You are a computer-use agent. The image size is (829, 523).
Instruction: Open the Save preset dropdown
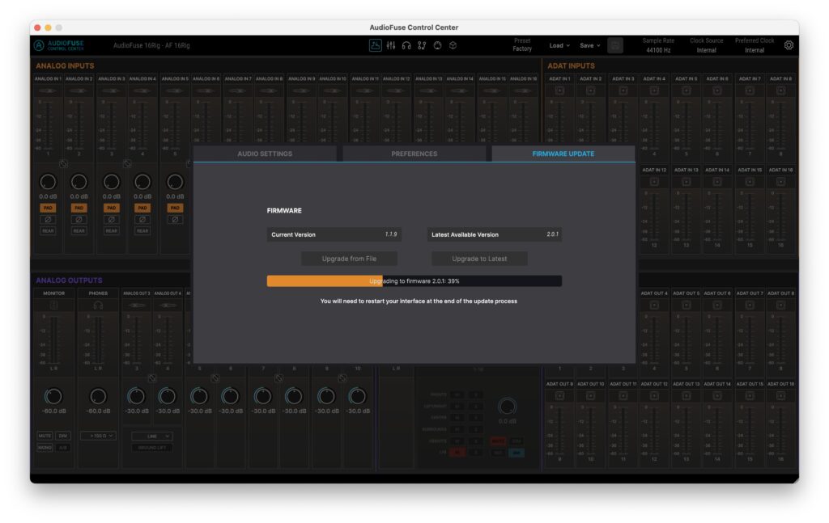pos(589,45)
